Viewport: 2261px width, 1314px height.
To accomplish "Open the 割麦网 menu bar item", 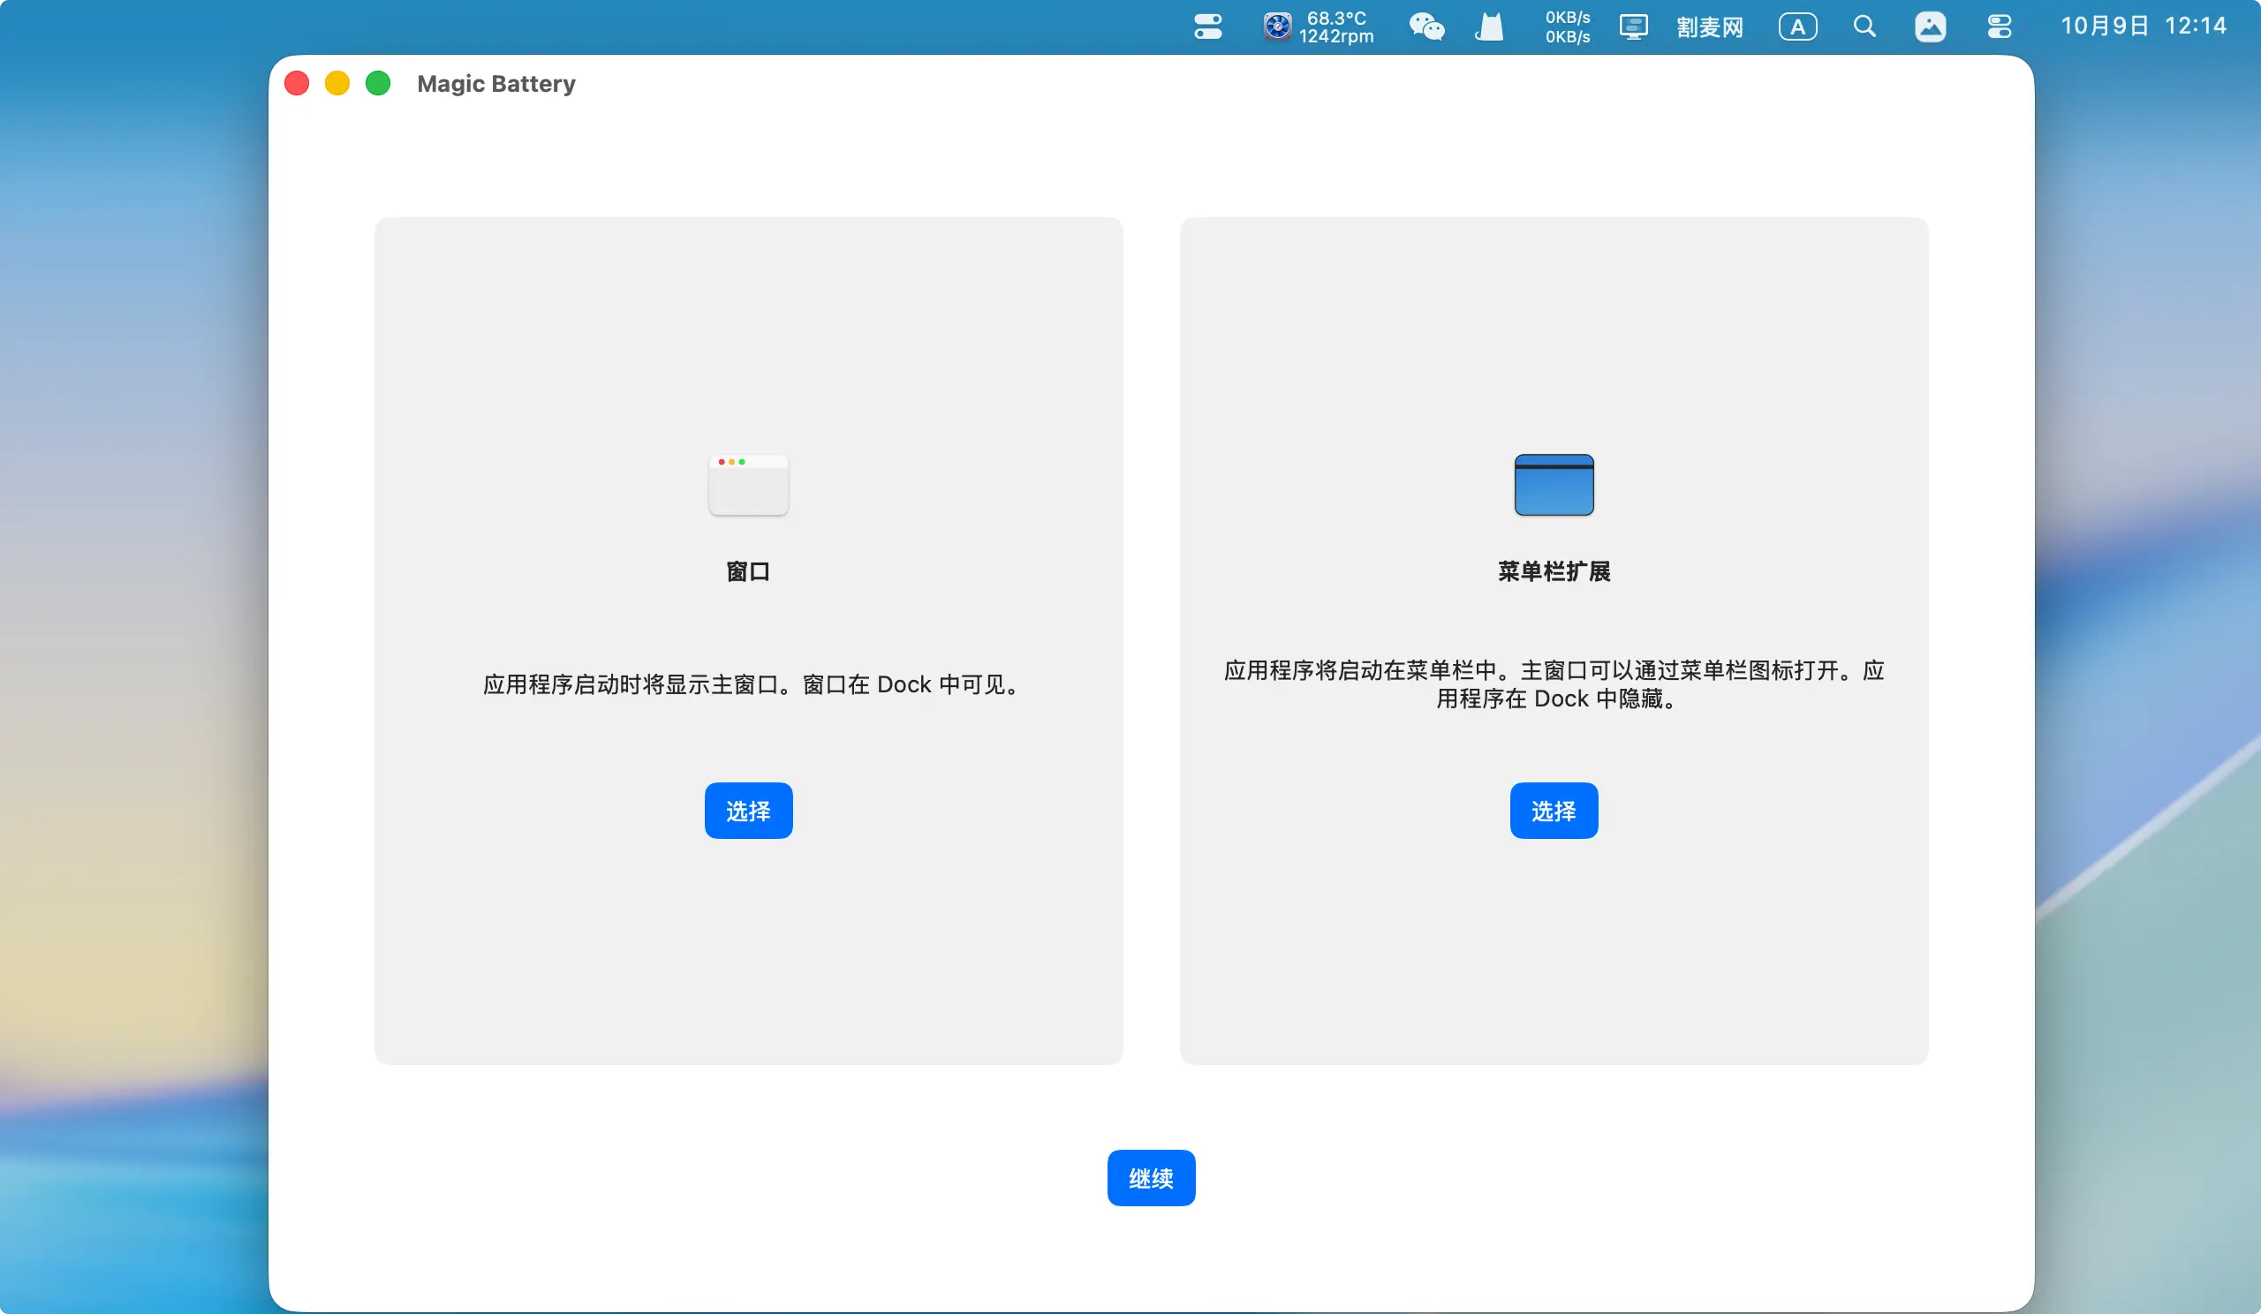I will click(x=1709, y=26).
